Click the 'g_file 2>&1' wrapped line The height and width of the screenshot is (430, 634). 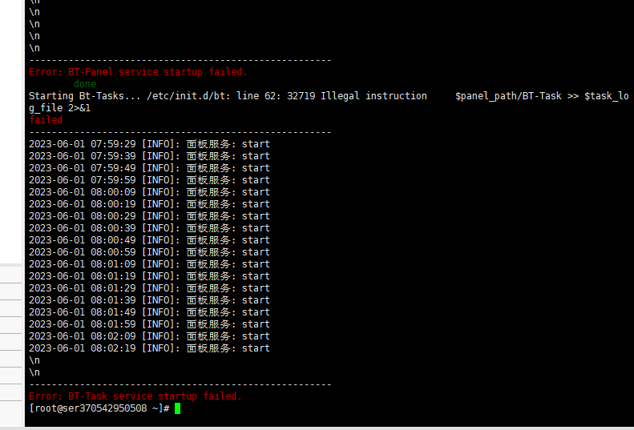tap(60, 108)
